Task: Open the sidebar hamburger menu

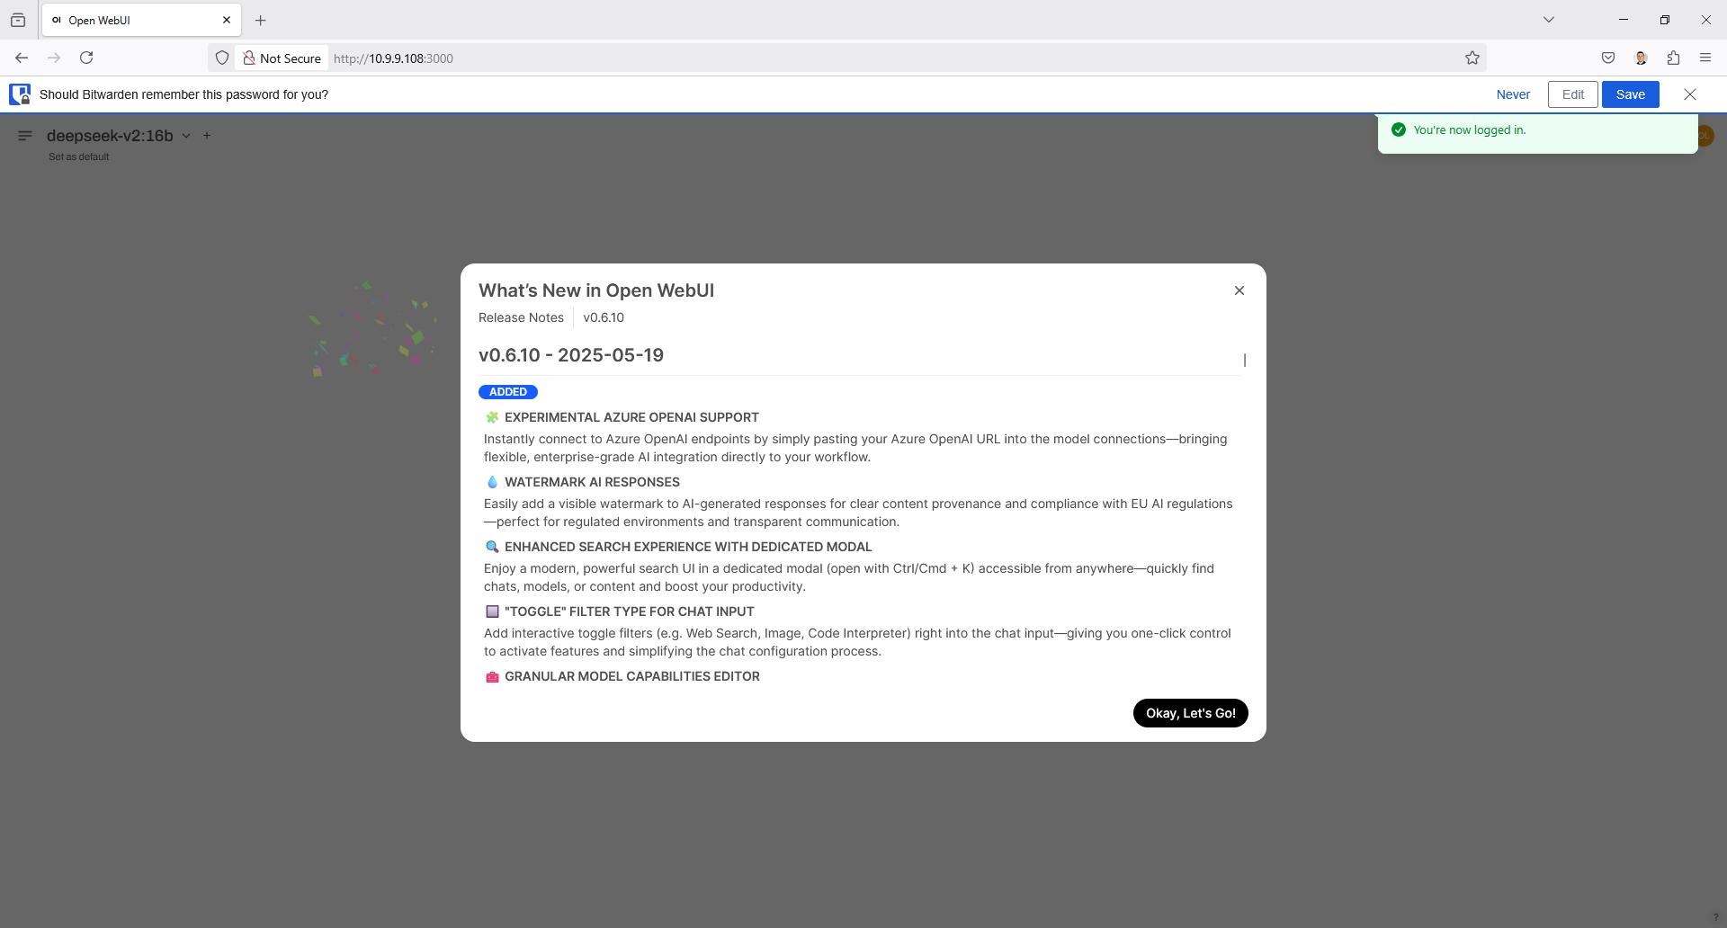Action: (x=25, y=136)
